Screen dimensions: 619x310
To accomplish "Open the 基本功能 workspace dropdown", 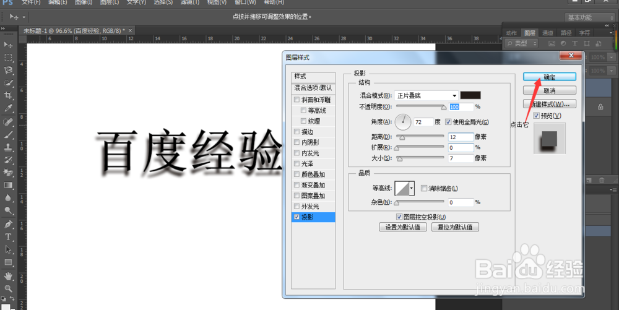I will click(589, 17).
